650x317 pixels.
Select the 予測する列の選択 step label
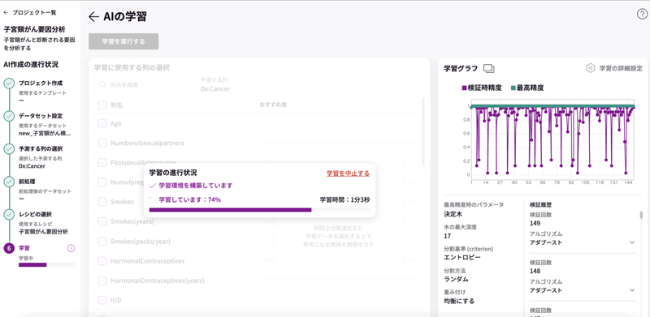(41, 148)
